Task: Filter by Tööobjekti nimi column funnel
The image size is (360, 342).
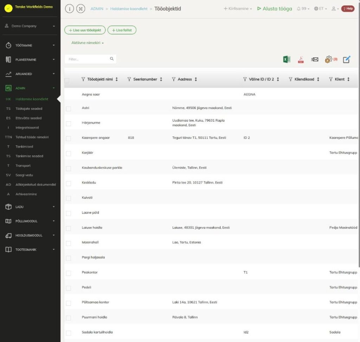Action: tap(83, 79)
